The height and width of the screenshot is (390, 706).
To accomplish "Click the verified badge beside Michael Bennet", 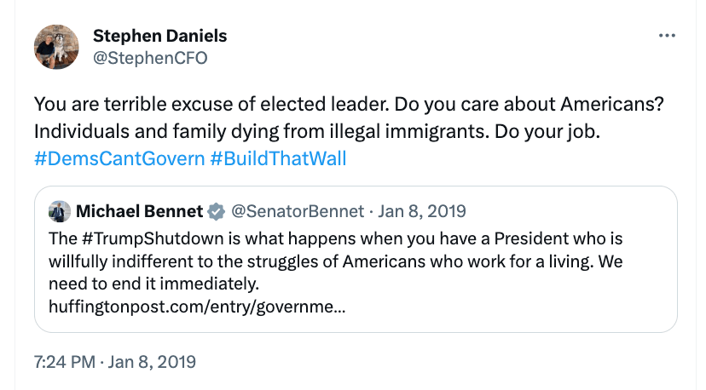I will (217, 211).
